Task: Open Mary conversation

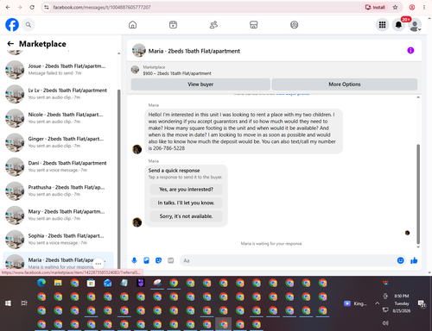Action: coord(58,215)
